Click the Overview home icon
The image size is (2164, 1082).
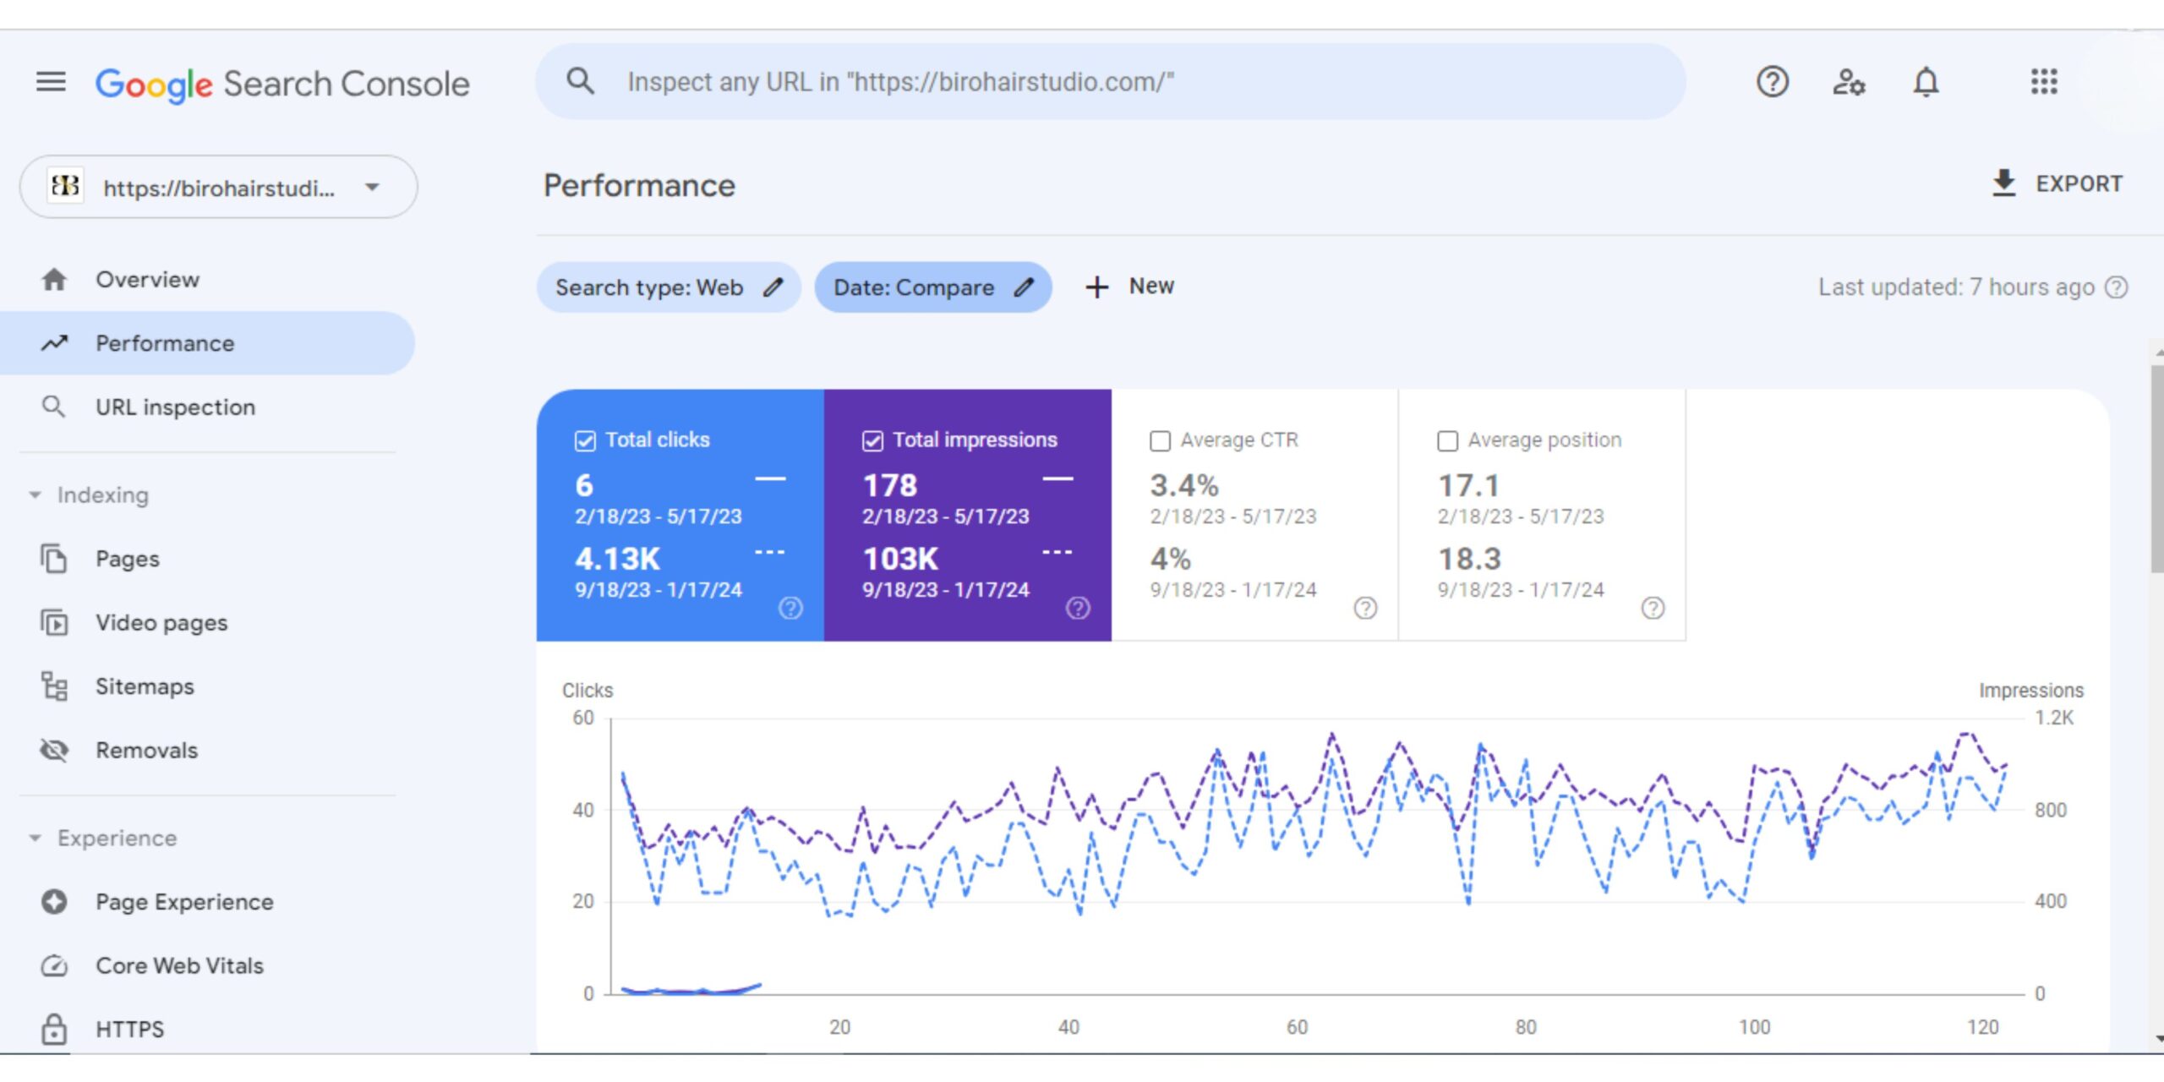point(54,280)
